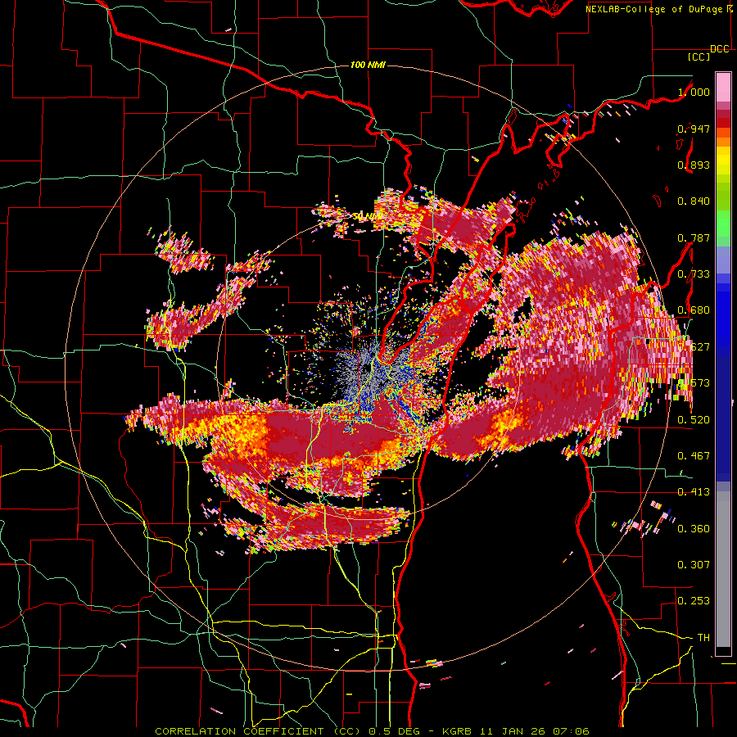737x737 pixels.
Task: Select the 0.787 scale label
Action: click(694, 237)
